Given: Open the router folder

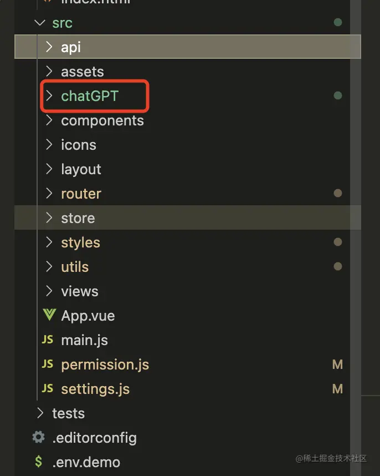Looking at the screenshot, I should tap(81, 194).
